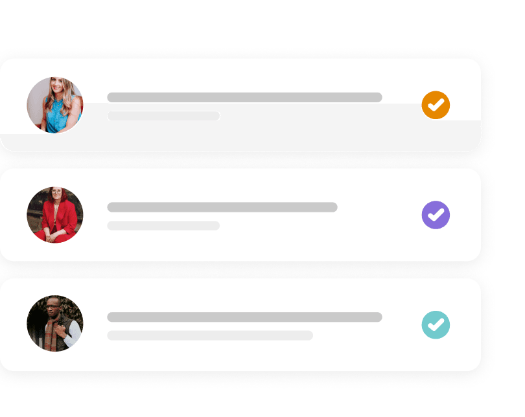Click the middle card's dark gray title bar

222,207
